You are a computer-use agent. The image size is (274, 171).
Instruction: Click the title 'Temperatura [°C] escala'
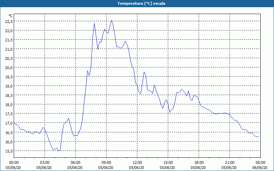[141, 3]
